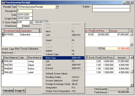Image resolution: width=135 pixels, height=96 pixels.
Task: Click the 9,000,000 amount cell
Action: [122, 69]
